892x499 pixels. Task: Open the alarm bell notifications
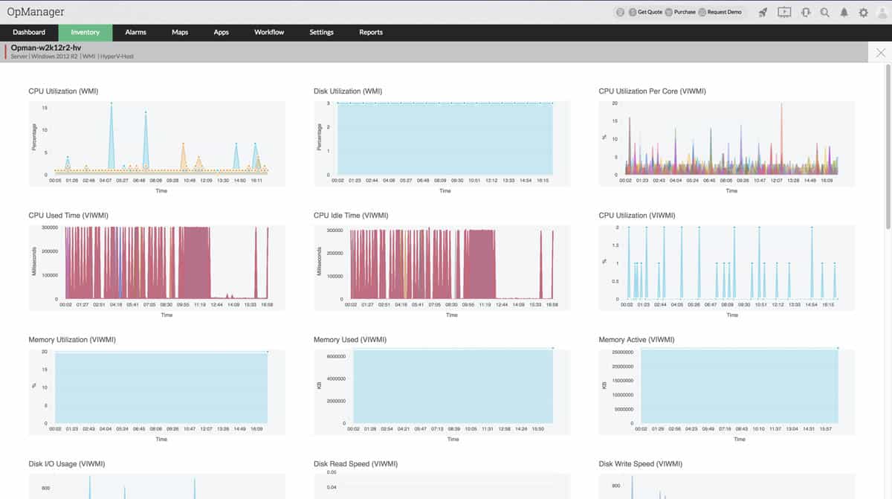click(844, 13)
